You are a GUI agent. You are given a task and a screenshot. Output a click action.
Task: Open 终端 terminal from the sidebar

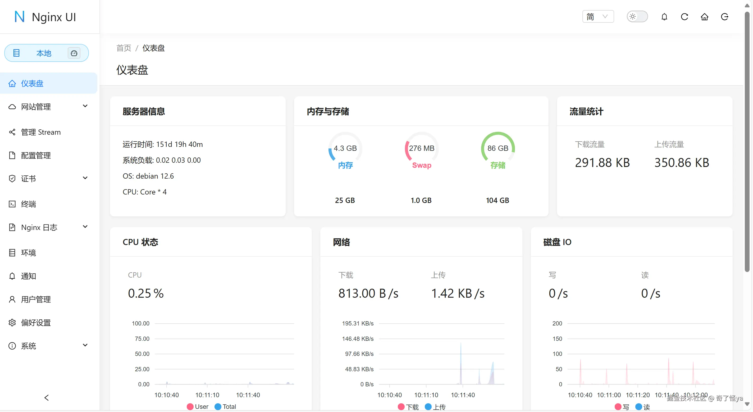point(29,204)
